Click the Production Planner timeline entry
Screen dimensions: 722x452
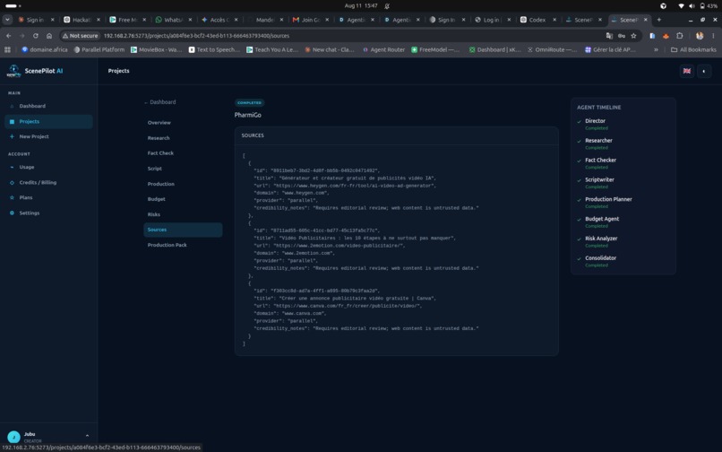click(x=608, y=199)
